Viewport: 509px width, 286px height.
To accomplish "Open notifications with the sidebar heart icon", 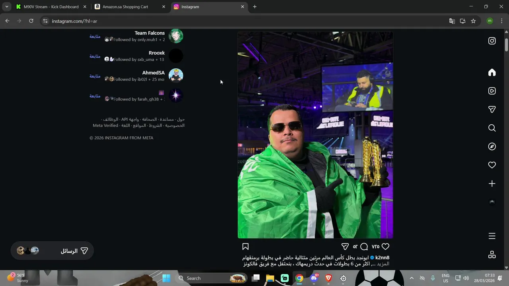I will (492, 165).
